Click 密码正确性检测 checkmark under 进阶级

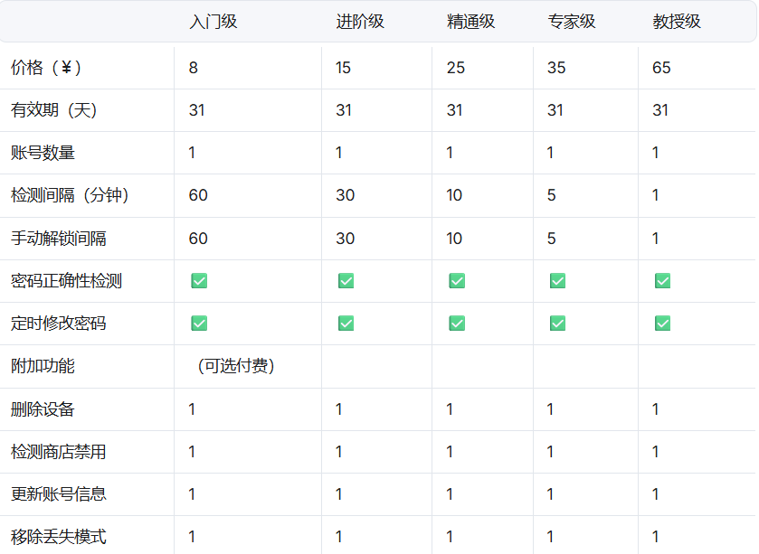[x=346, y=281]
